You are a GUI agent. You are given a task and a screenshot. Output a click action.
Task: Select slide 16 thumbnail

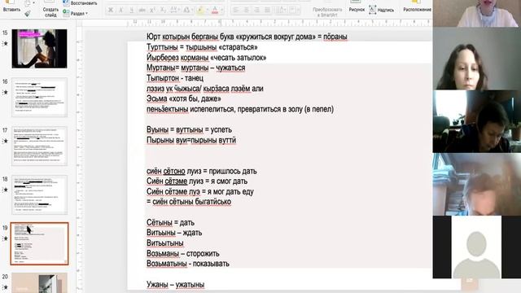click(x=39, y=98)
